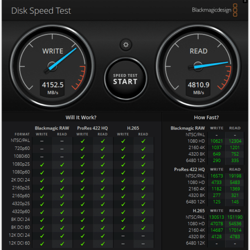The width and height of the screenshot is (250, 250).
Task: Open the settings gear icon
Action: [126, 44]
